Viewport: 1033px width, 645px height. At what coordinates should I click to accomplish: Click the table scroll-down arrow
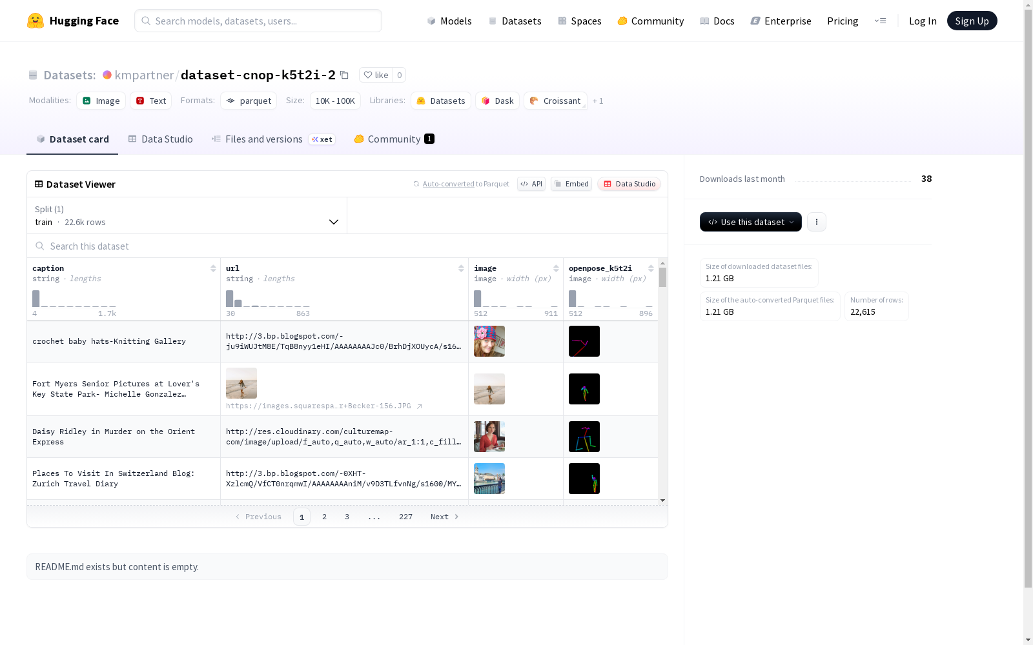(662, 501)
